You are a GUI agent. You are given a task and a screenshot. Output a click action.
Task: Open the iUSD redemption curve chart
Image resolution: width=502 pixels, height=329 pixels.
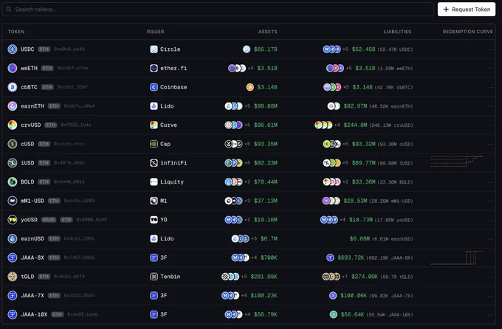click(457, 161)
